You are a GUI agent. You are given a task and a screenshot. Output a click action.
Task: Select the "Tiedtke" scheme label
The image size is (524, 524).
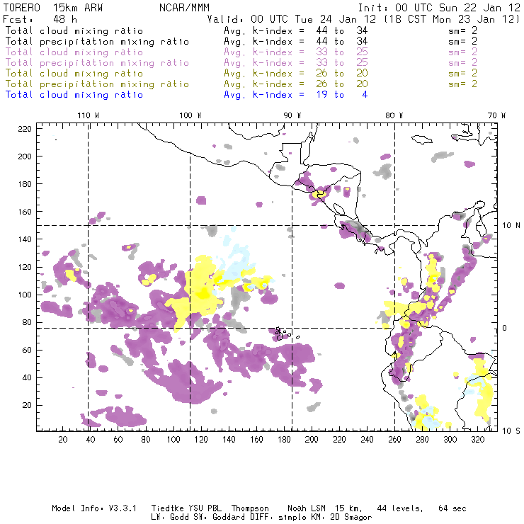coord(168,508)
